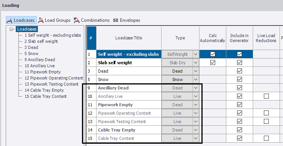Open Type dropdown for row 3 Dead
This screenshot has width=283, height=146.
click(x=196, y=71)
